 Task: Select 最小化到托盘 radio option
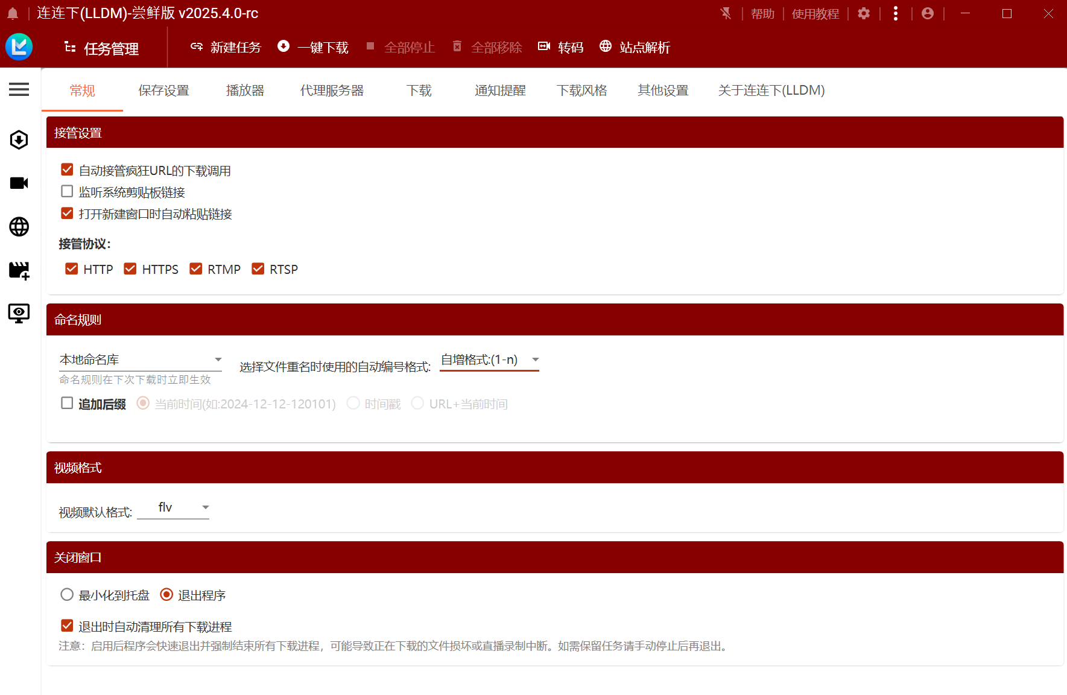point(67,594)
